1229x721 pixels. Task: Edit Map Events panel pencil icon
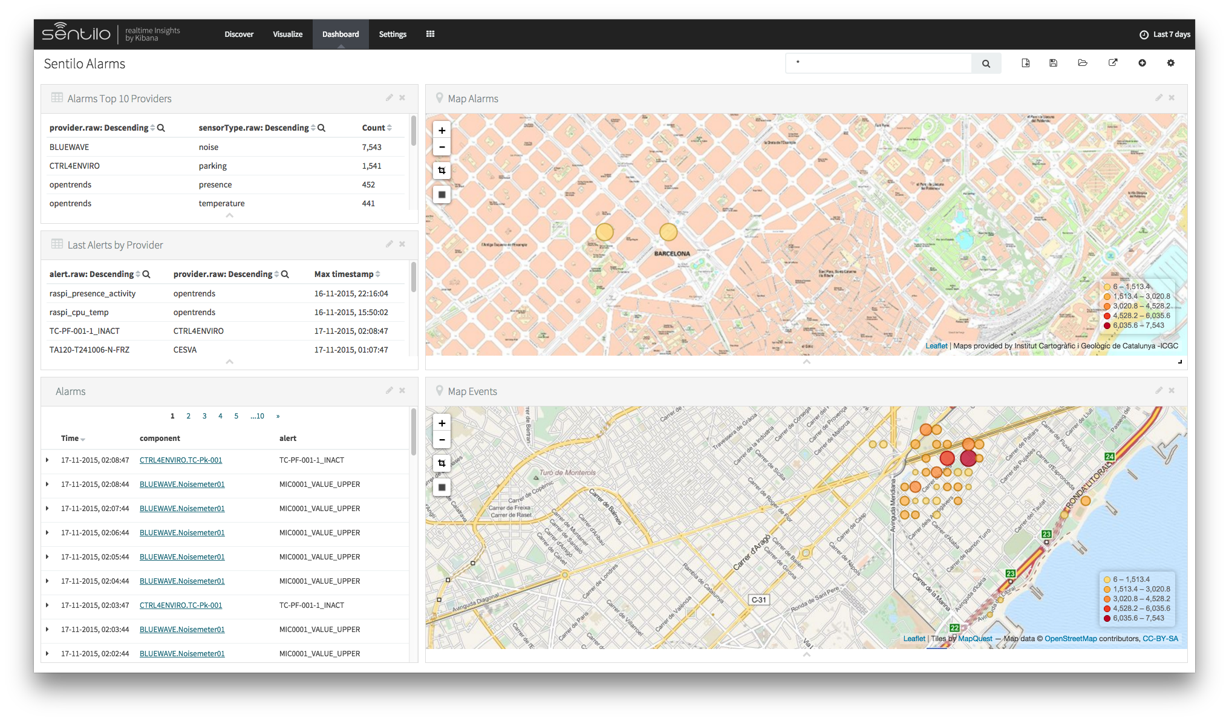click(x=1158, y=390)
